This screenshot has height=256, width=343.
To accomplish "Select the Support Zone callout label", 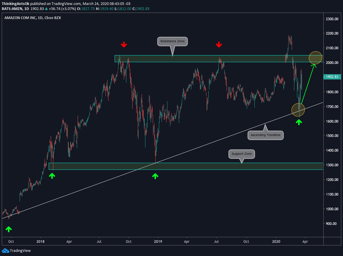I will (242, 154).
